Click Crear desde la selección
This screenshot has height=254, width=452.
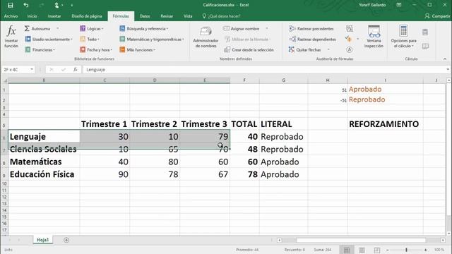pos(249,50)
